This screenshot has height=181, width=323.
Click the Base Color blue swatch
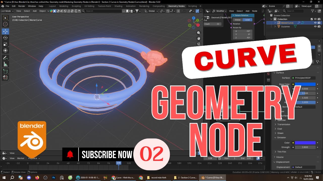tap(305, 84)
